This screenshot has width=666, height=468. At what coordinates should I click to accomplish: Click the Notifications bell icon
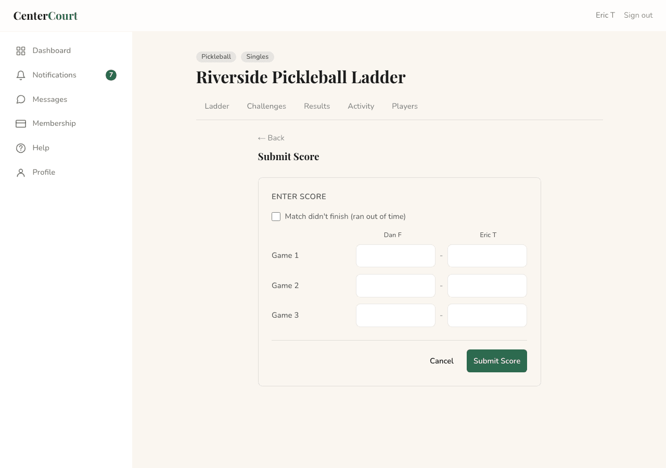(x=21, y=75)
